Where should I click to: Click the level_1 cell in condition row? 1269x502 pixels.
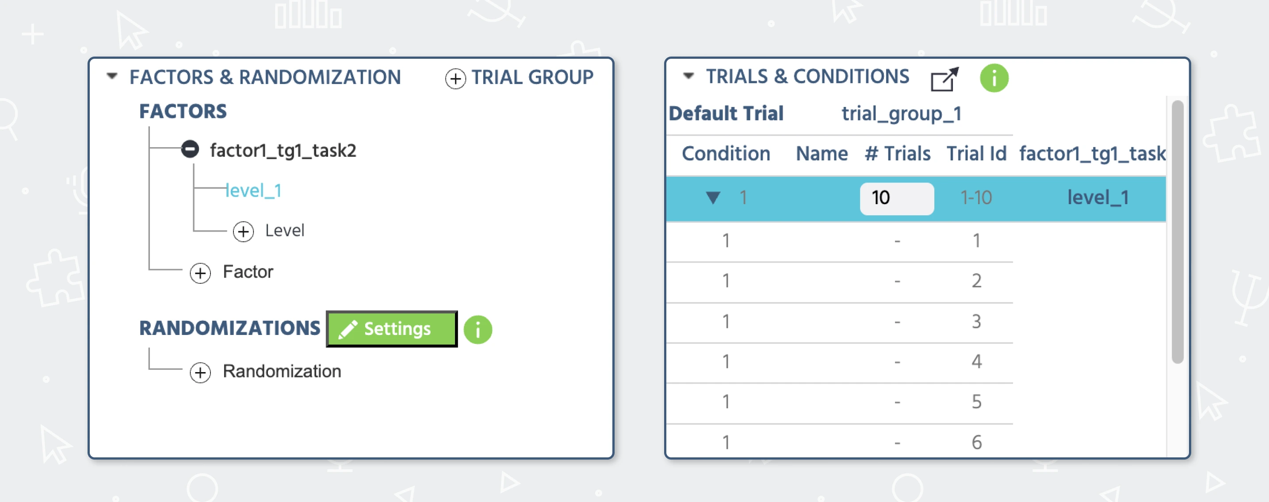tap(1097, 198)
